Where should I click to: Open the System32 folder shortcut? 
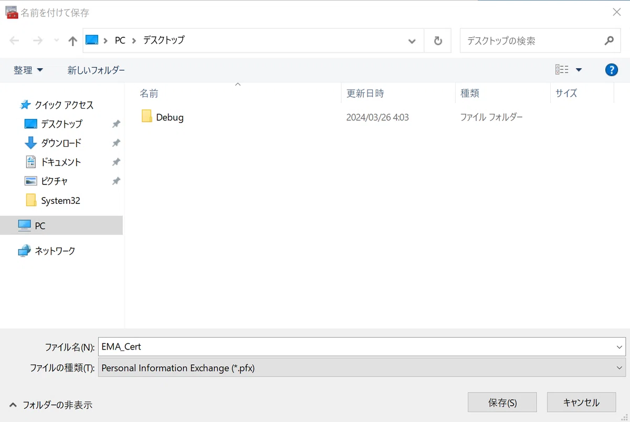(60, 201)
